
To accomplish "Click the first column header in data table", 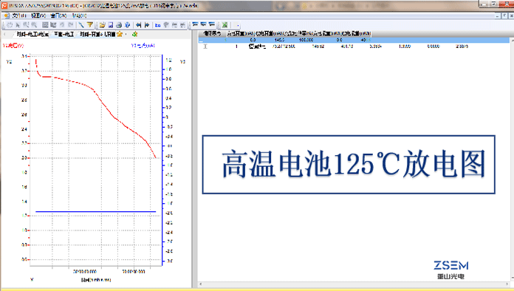I will (212, 33).
